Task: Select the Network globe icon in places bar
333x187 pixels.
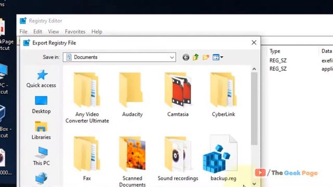Action: (41, 178)
